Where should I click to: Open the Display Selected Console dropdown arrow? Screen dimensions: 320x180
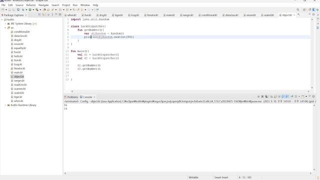(x=299, y=96)
